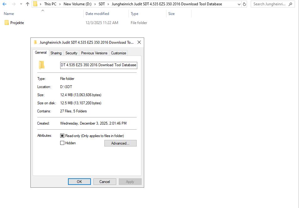
Task: Expand chevron before 'This PC' breadcrumb
Action: click(40, 4)
